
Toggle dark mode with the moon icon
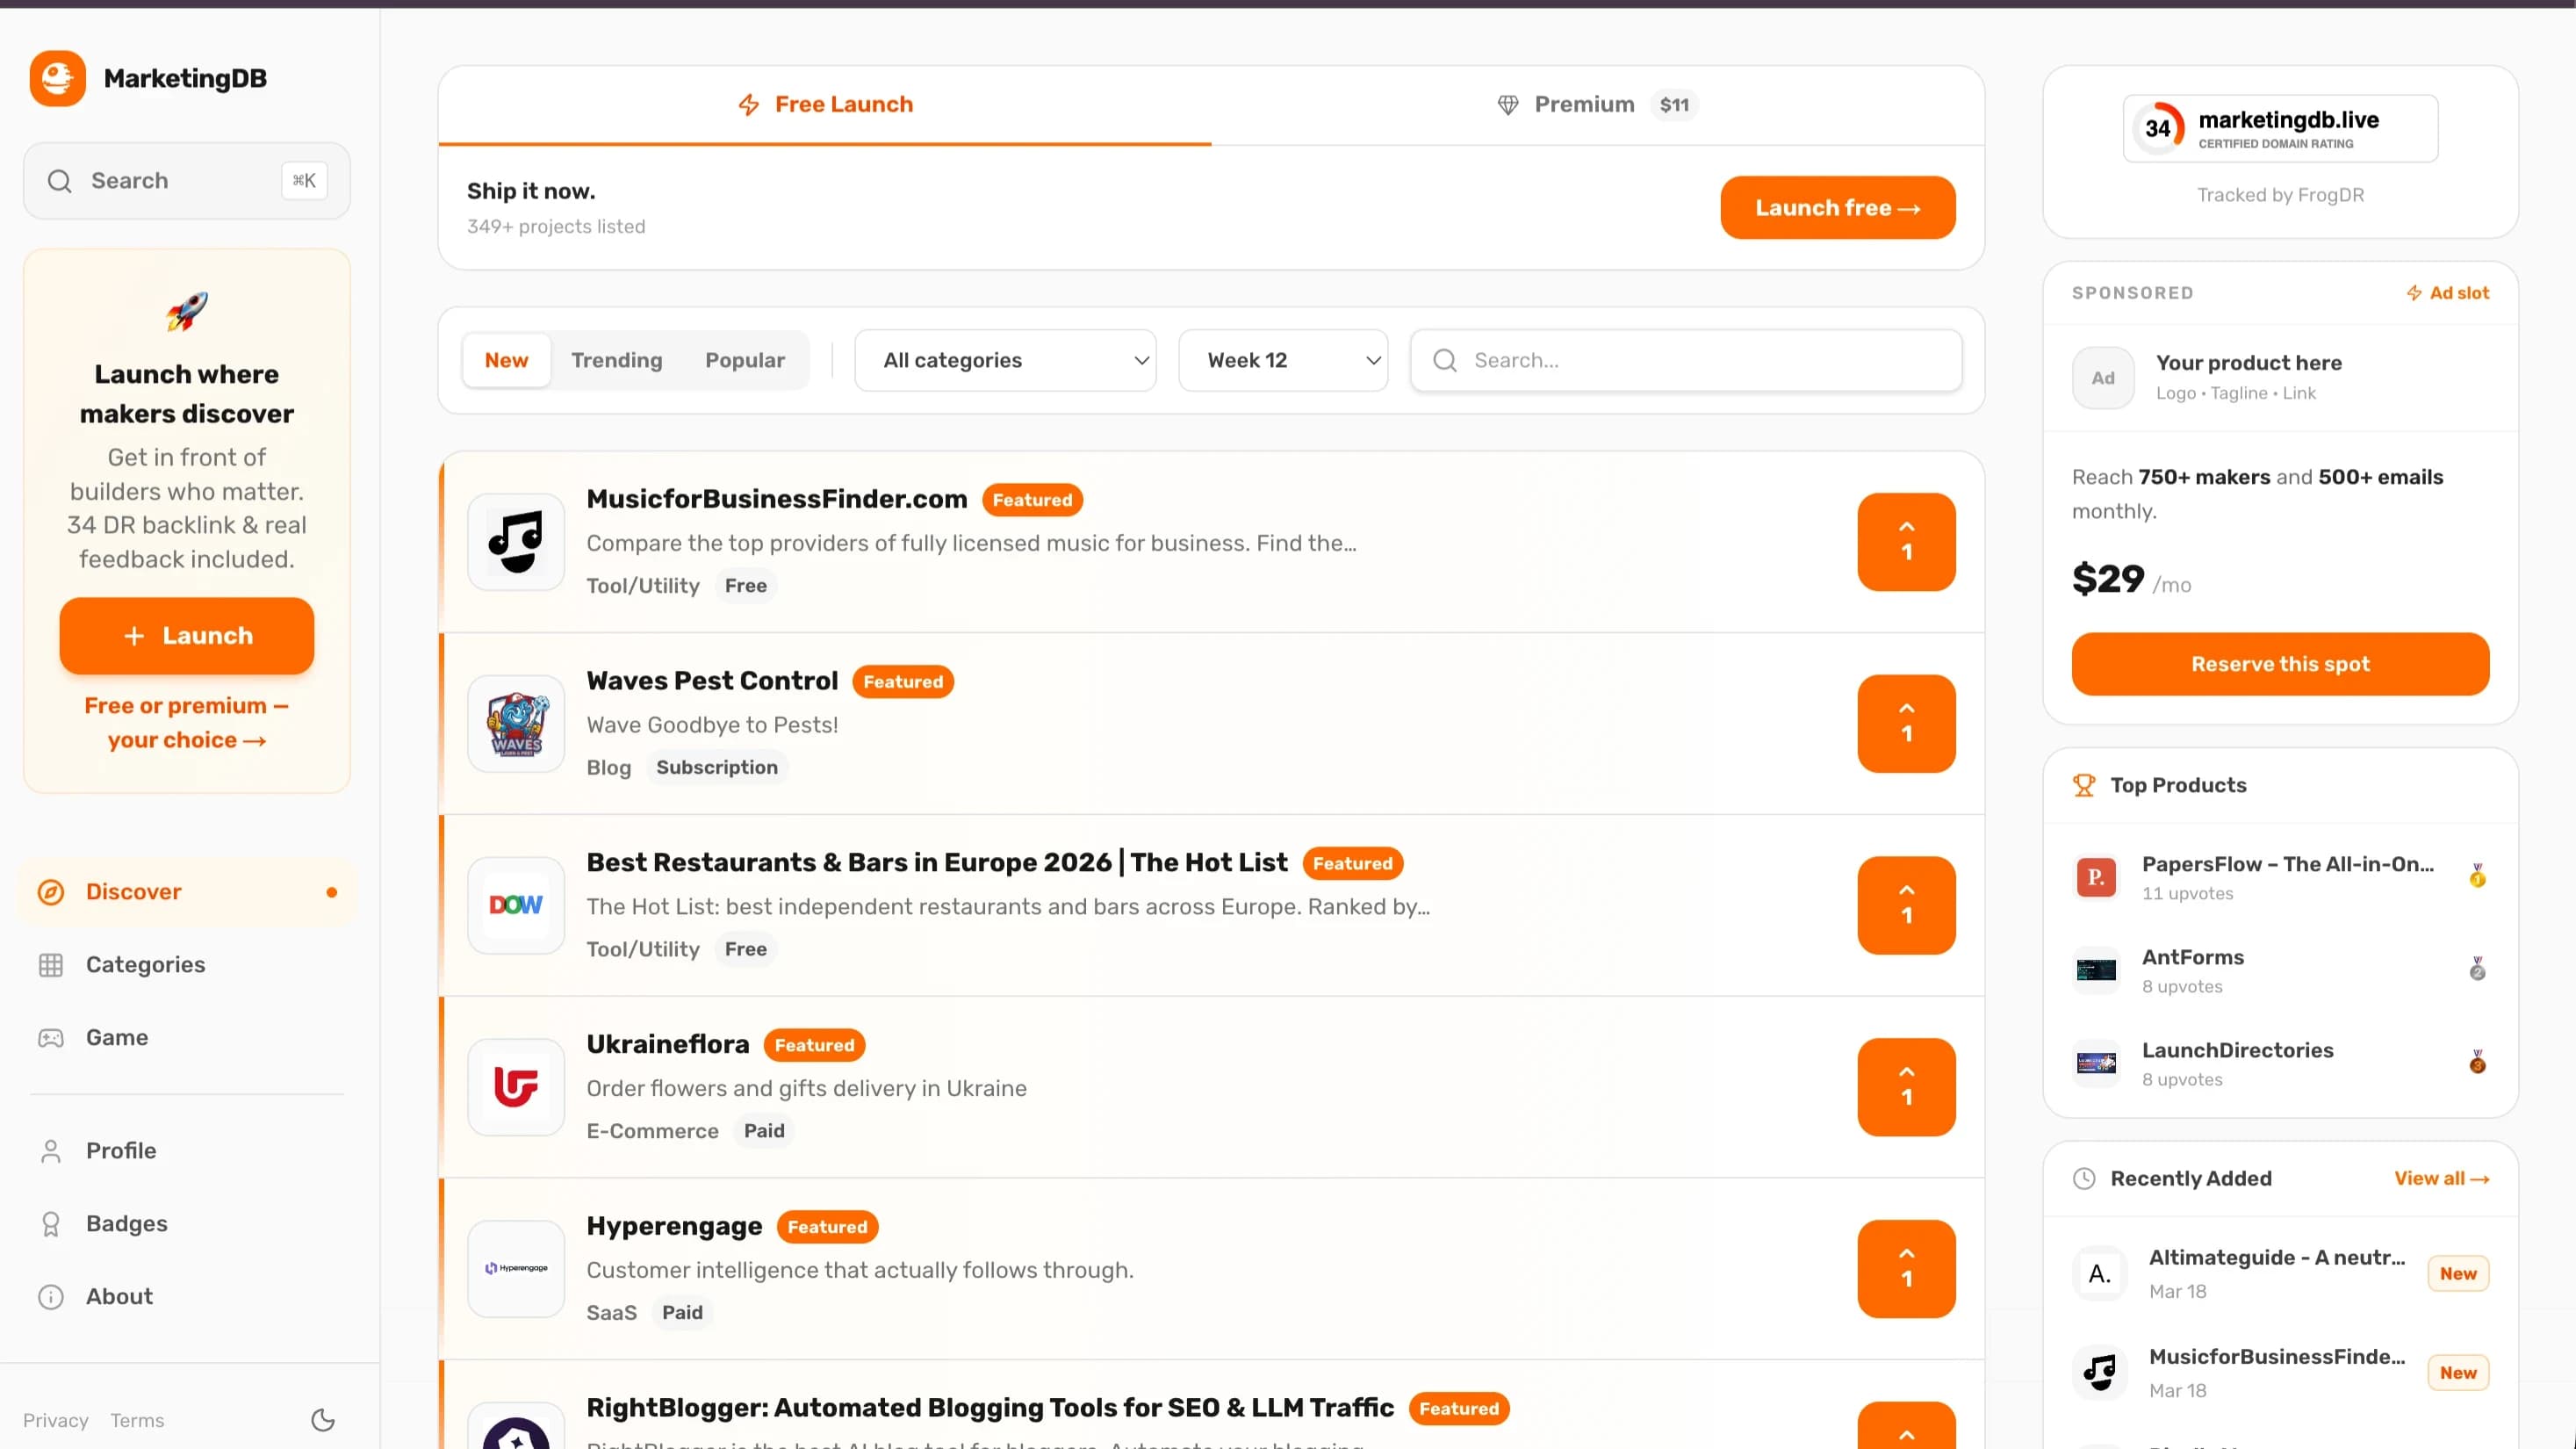(322, 1420)
